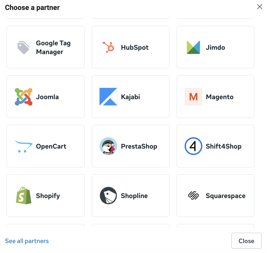Choose the Jimdo partner card

tap(215, 47)
